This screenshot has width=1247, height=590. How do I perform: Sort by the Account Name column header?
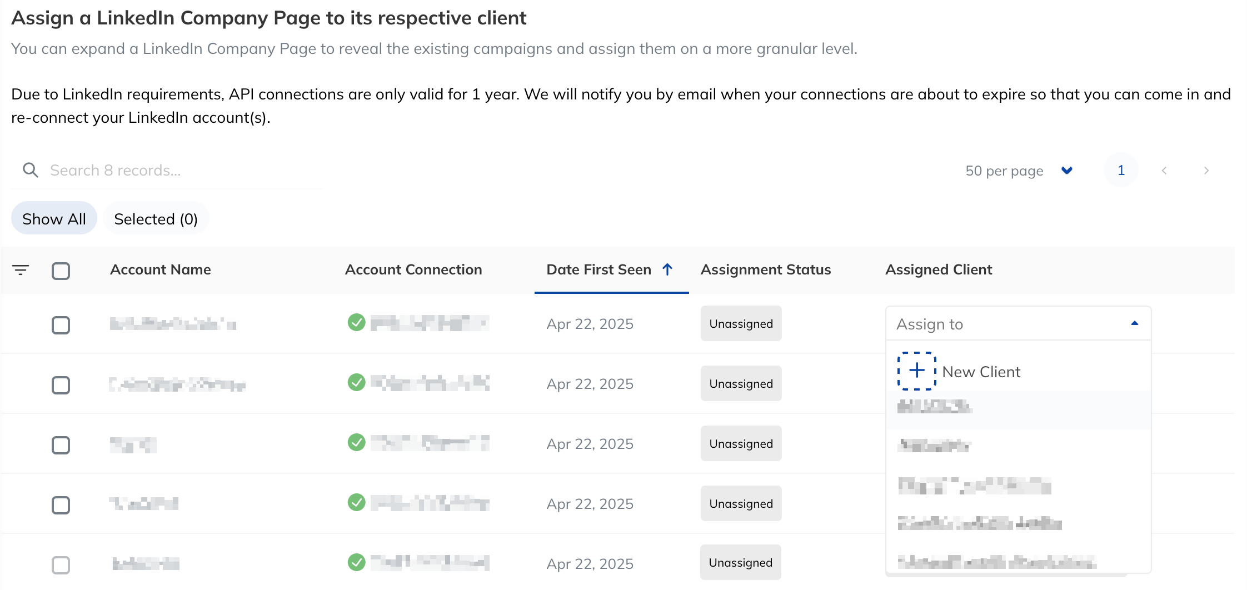click(x=161, y=269)
